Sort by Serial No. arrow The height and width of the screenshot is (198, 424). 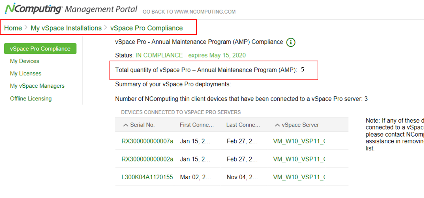coord(126,125)
